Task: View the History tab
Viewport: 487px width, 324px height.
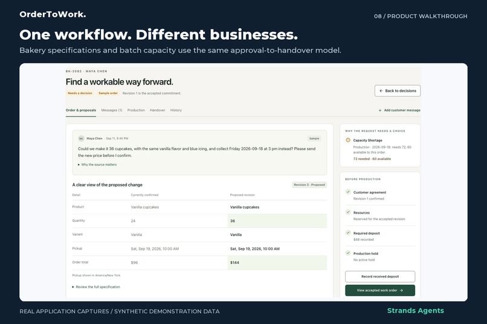Action: (176, 110)
